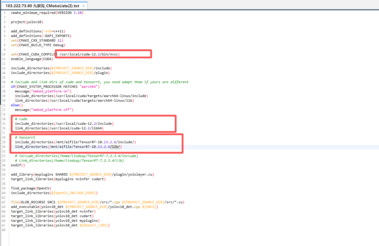The height and width of the screenshot is (246, 379).
Task: Click include_directories aarch64-linux/include line
Action: [82, 96]
